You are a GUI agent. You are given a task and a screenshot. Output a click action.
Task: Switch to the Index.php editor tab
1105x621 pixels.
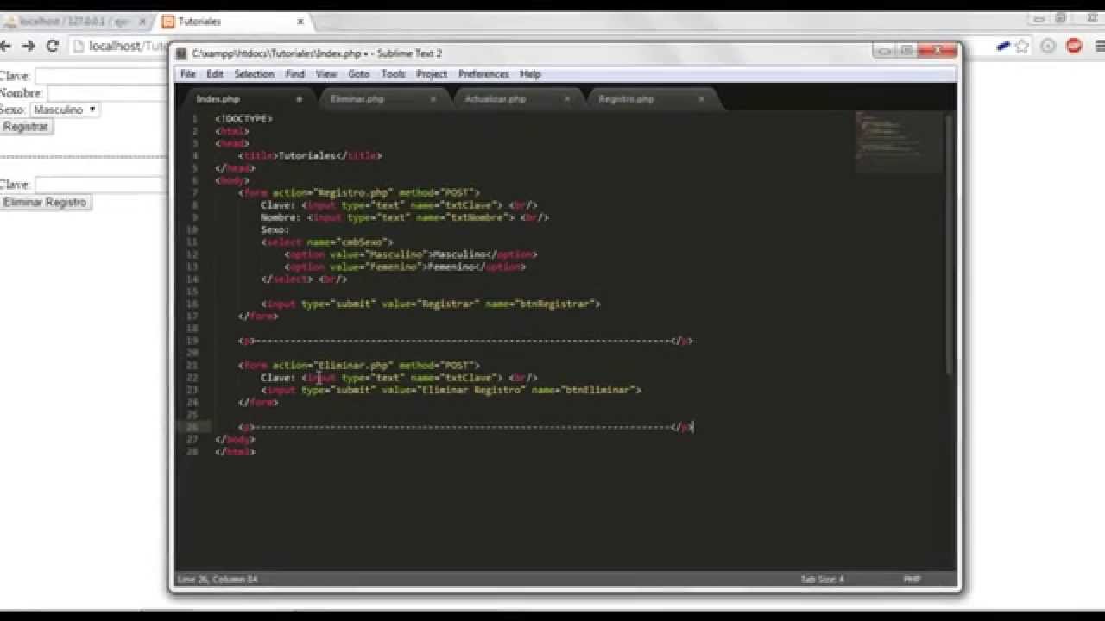click(245, 99)
